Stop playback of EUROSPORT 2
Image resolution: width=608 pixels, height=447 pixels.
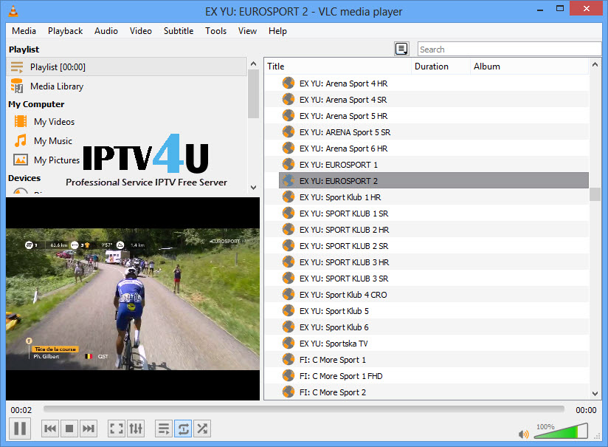(68, 428)
